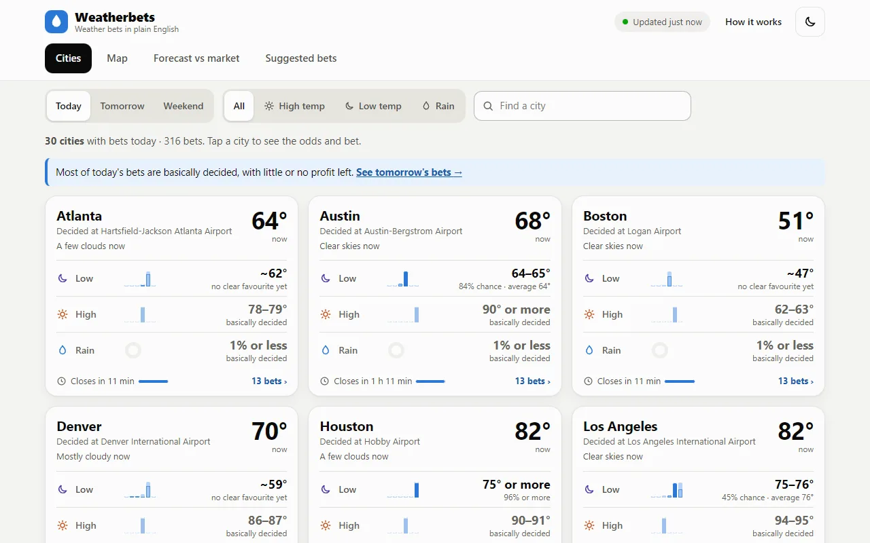Click the raindrop icon in Austin's Rain row
The height and width of the screenshot is (543, 870).
326,350
